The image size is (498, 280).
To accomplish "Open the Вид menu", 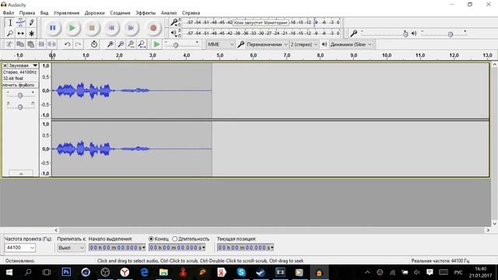I will coord(44,13).
